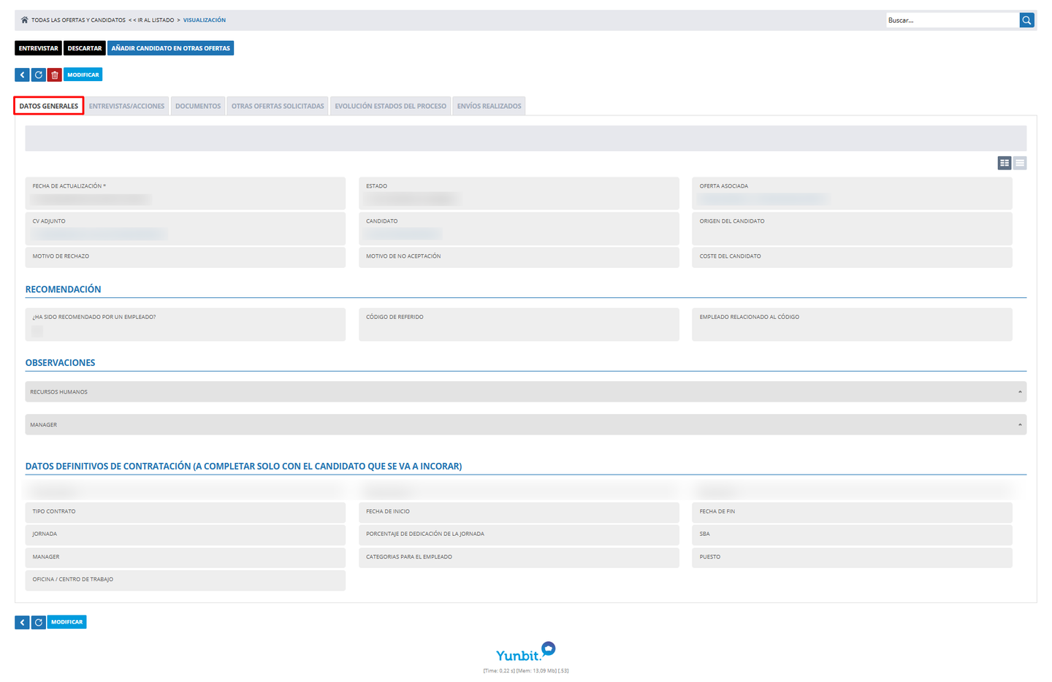Click the Ir al Listado breadcrumb link
The height and width of the screenshot is (682, 1052).
154,20
